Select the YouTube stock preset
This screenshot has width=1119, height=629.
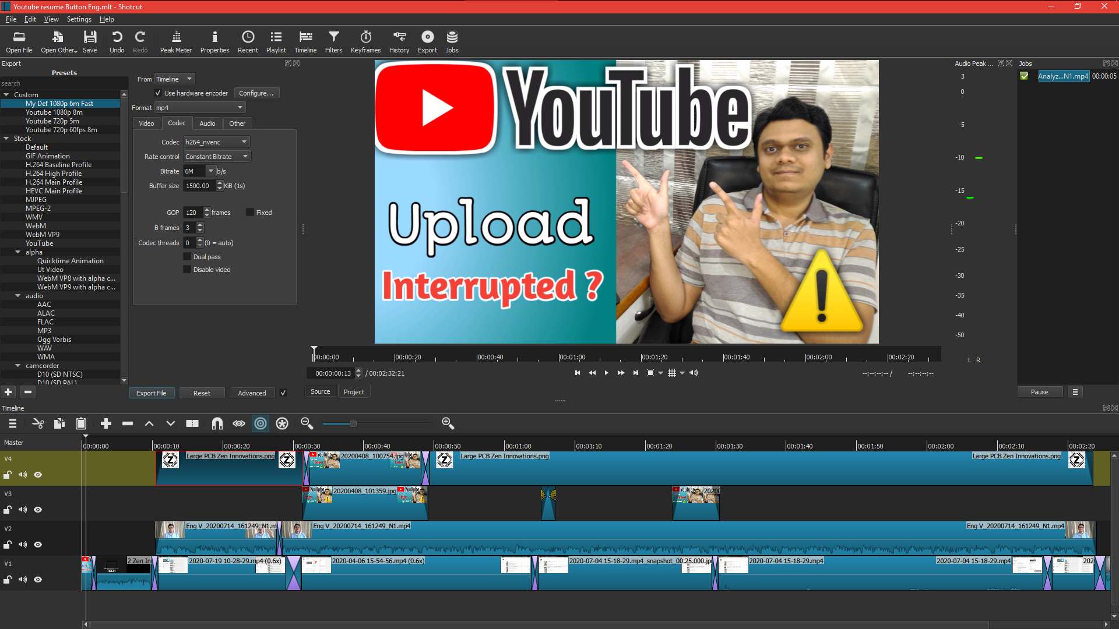click(x=39, y=243)
